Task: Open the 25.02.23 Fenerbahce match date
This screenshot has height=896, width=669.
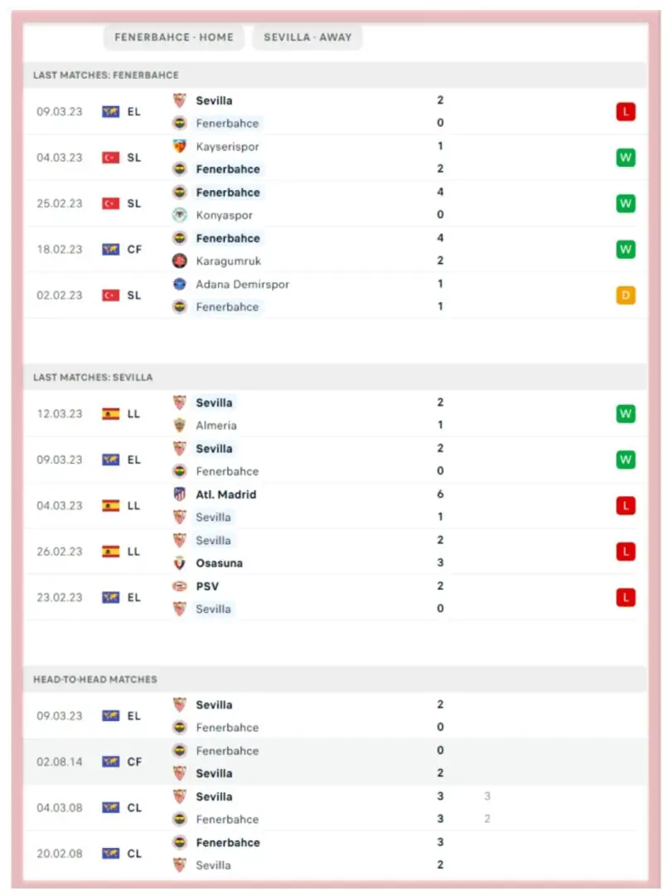Action: [x=60, y=203]
